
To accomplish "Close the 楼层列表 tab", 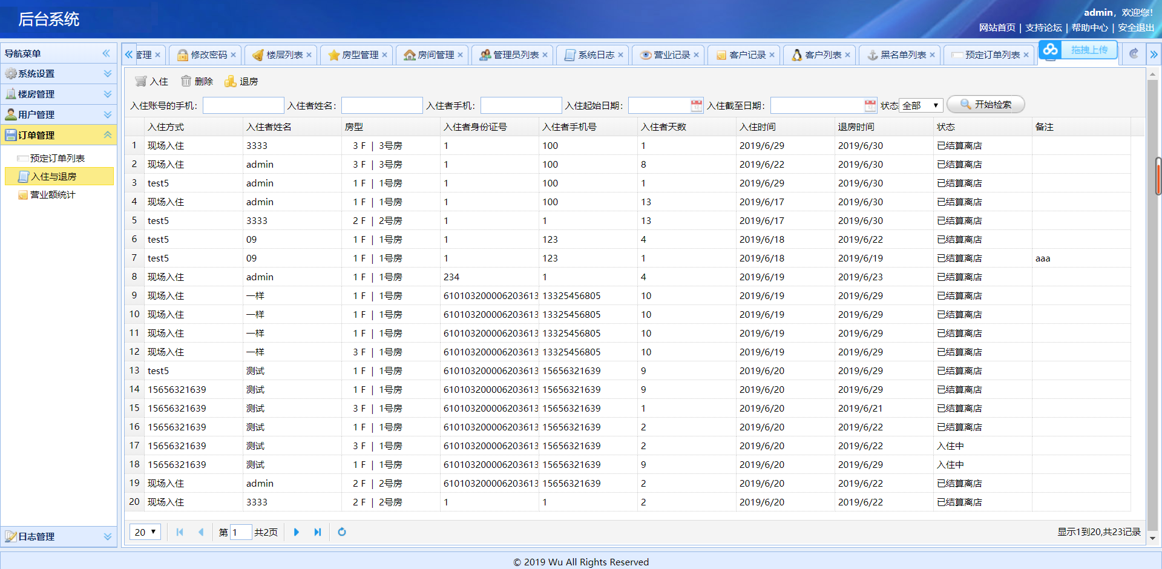I will [309, 55].
